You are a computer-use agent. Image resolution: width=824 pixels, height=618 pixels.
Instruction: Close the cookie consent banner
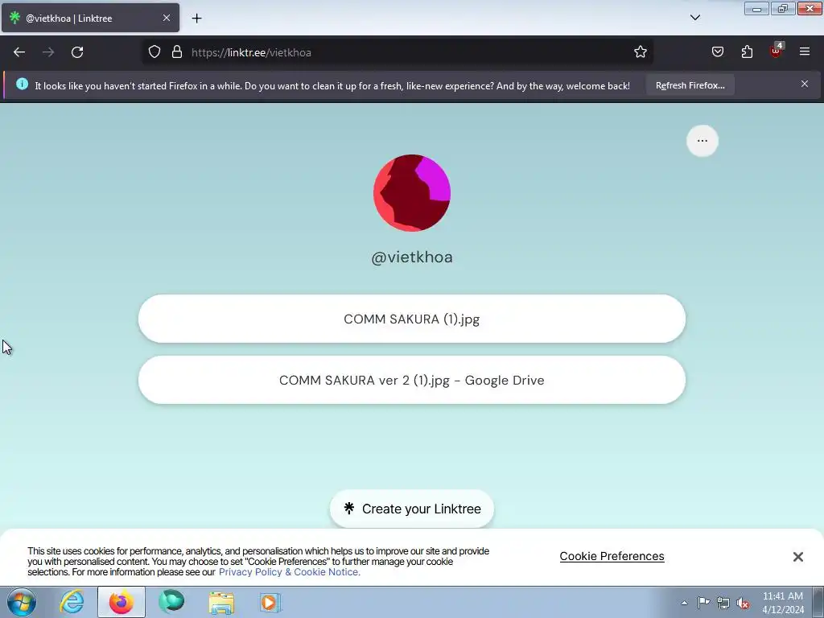click(797, 557)
